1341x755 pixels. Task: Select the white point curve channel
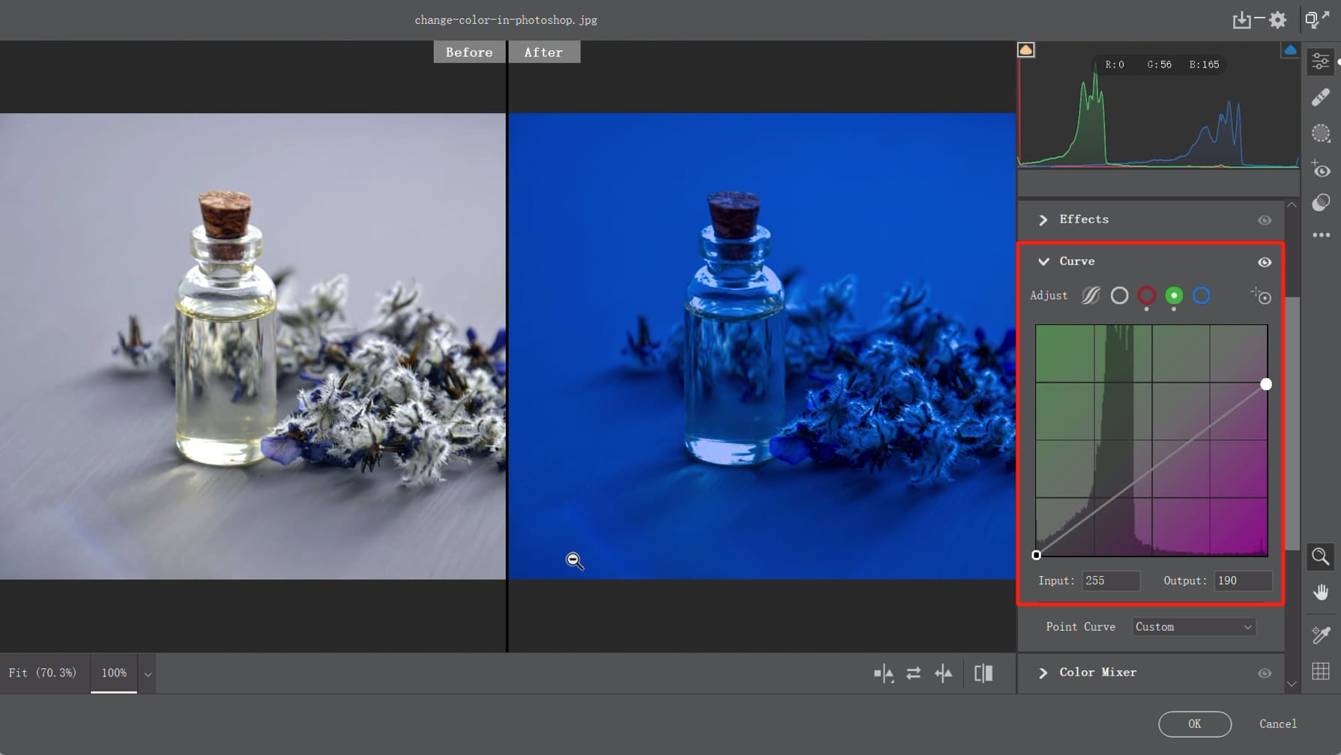1119,296
